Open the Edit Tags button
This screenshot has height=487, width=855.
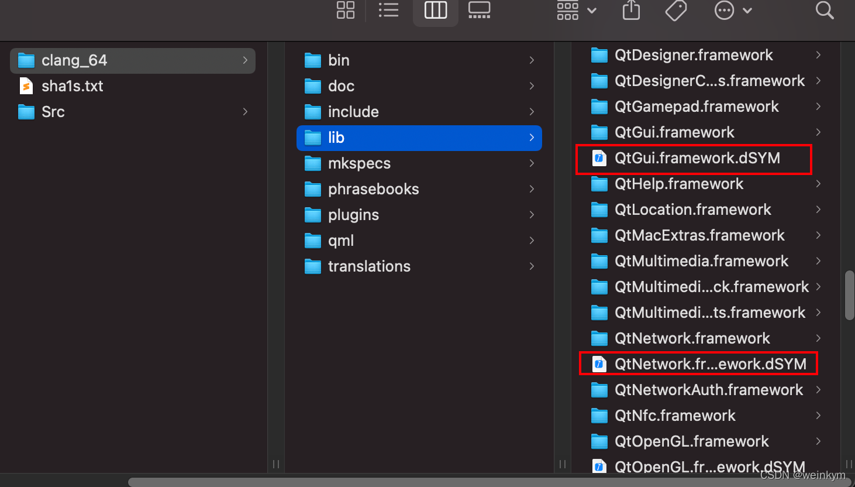(676, 10)
